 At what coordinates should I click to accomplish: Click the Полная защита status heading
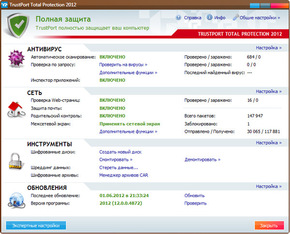[63, 19]
